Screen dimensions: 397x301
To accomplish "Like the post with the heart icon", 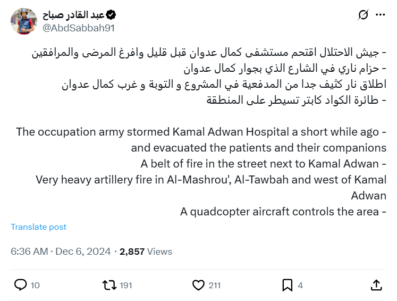I will tap(198, 285).
